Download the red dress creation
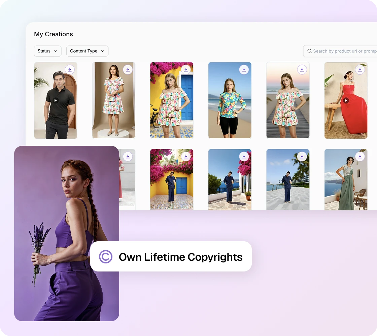Screen dimensions: 377x336 point(360,70)
